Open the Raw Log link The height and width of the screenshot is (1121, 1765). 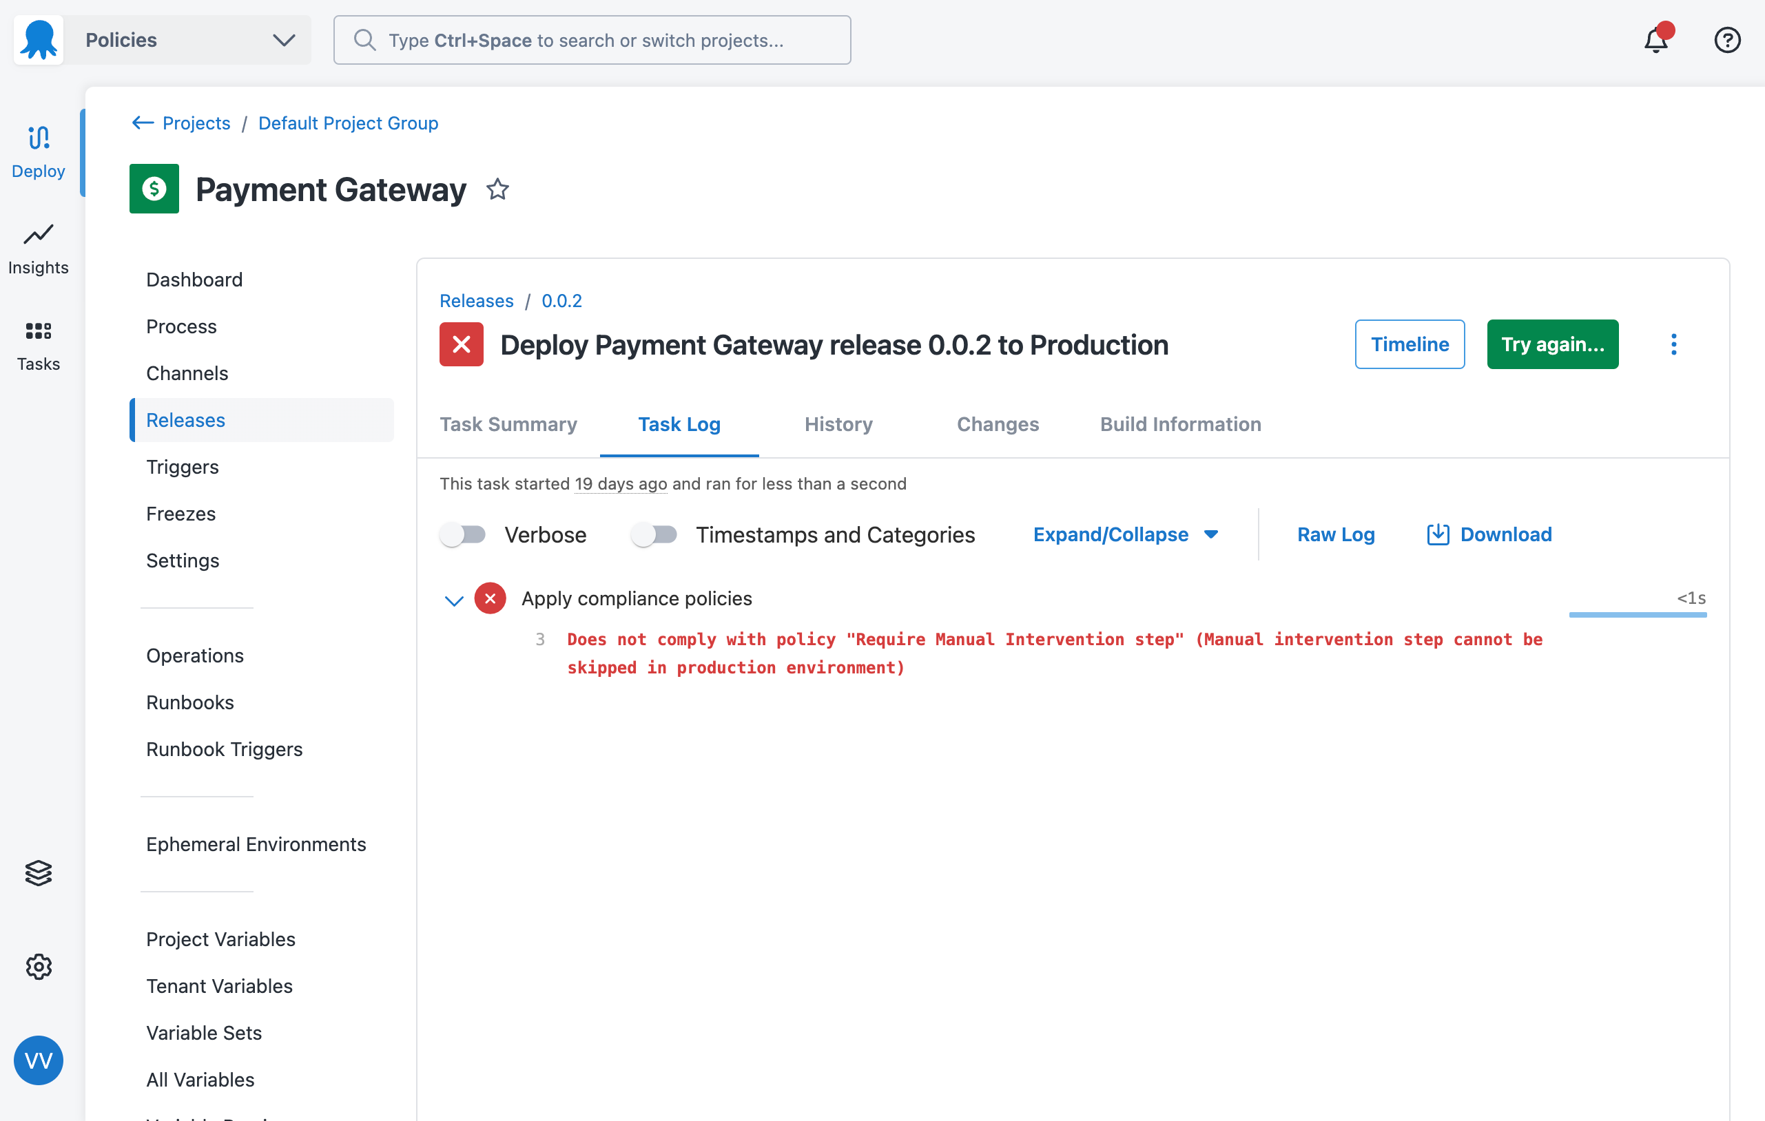tap(1336, 534)
